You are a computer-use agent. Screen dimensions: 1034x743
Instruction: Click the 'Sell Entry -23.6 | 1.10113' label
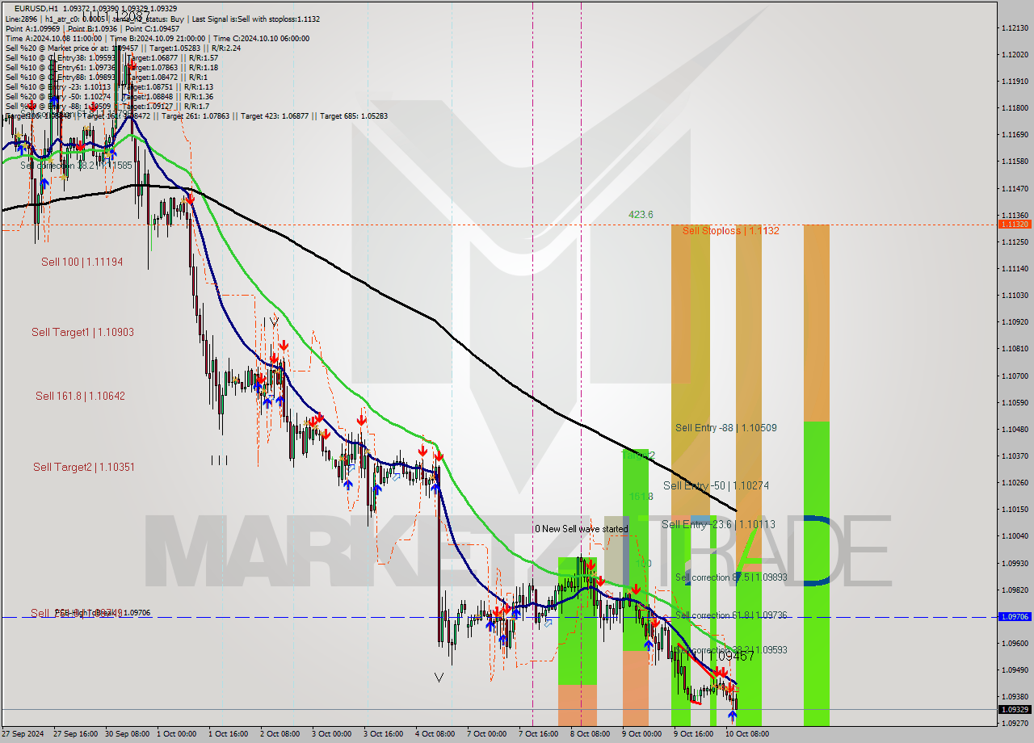718,524
